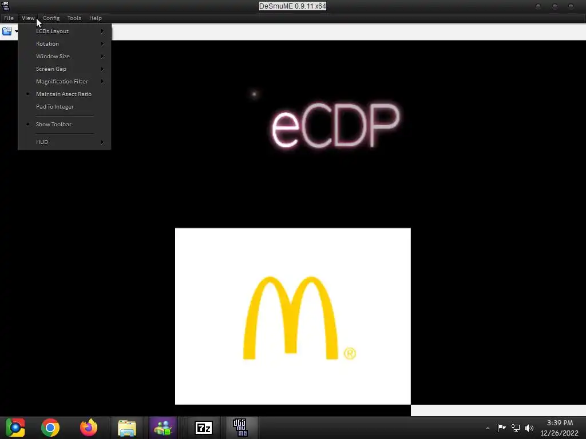This screenshot has height=439, width=586.
Task: Open the HUD submenu
Action: (64, 142)
